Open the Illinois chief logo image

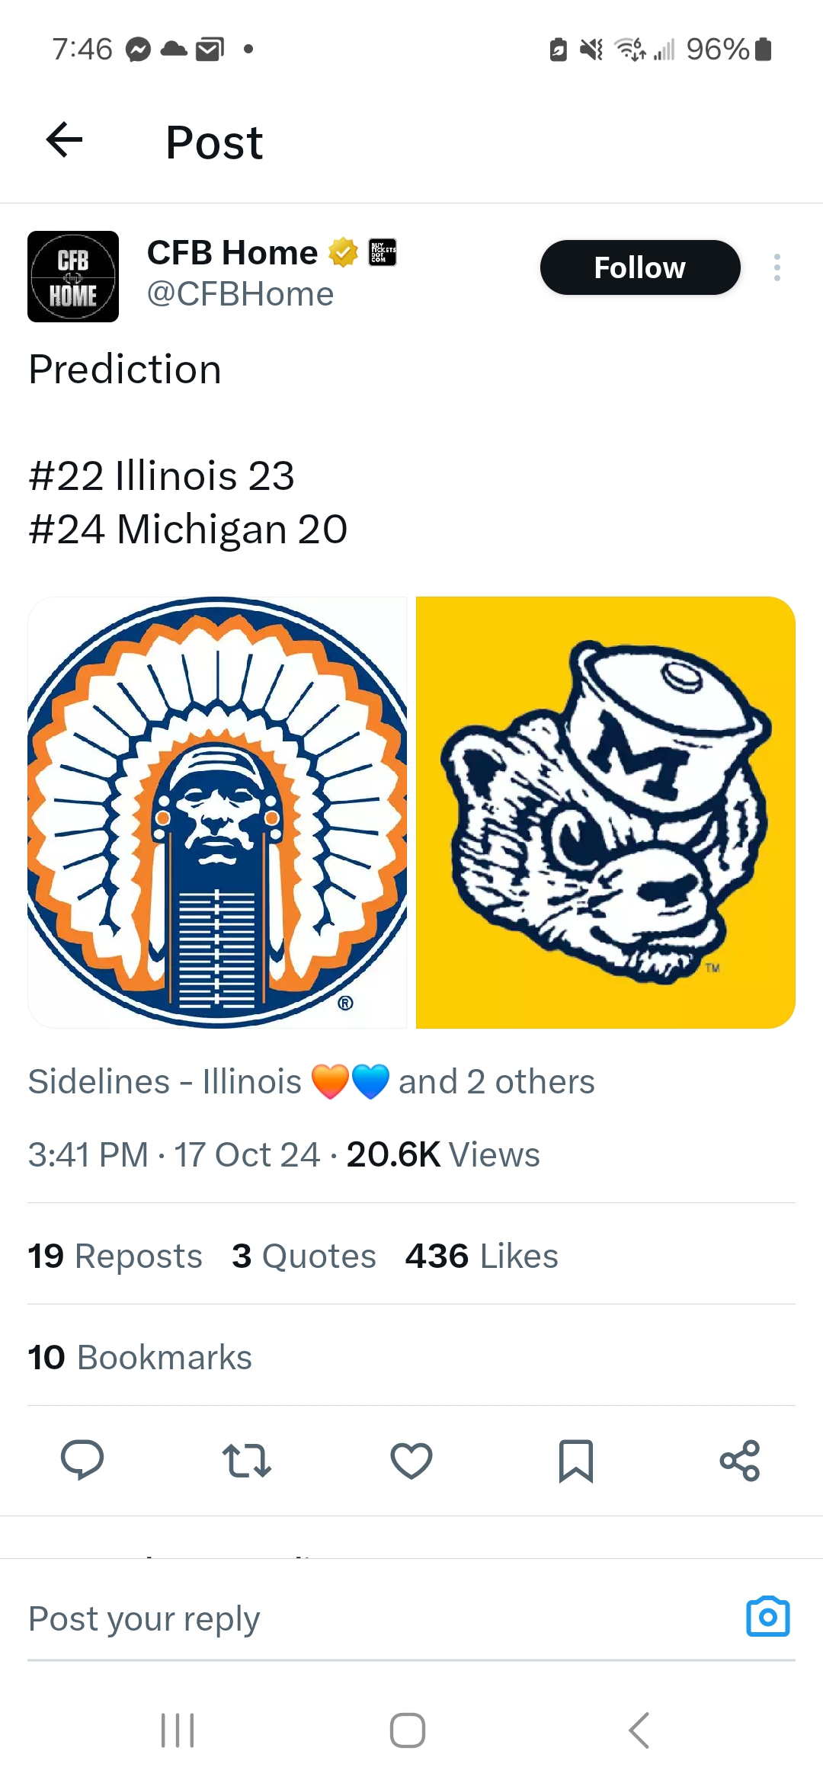(217, 812)
